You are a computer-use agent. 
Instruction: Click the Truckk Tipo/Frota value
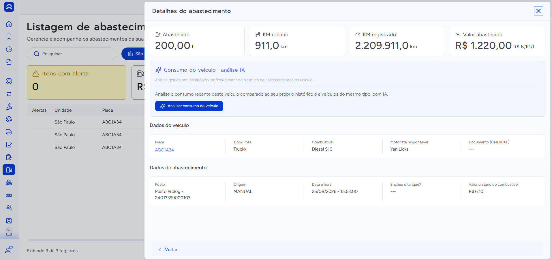240,149
